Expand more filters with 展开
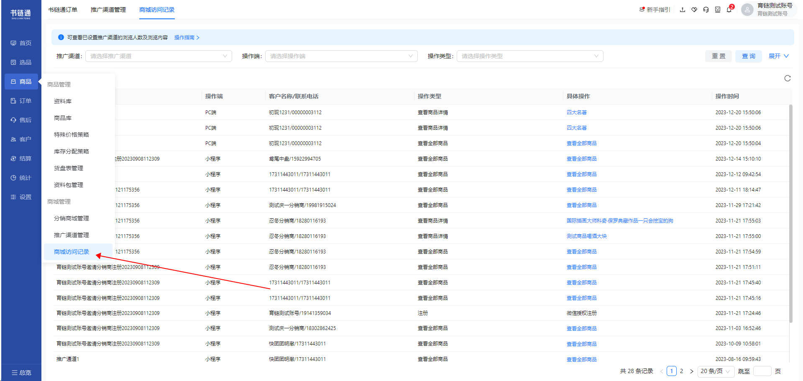This screenshot has width=803, height=381. pyautogui.click(x=778, y=56)
